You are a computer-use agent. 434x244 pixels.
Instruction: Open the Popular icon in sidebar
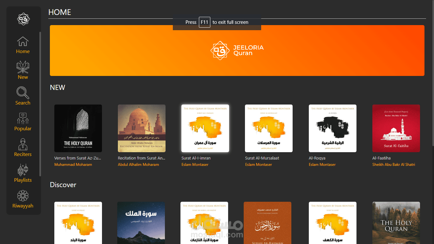(x=23, y=119)
